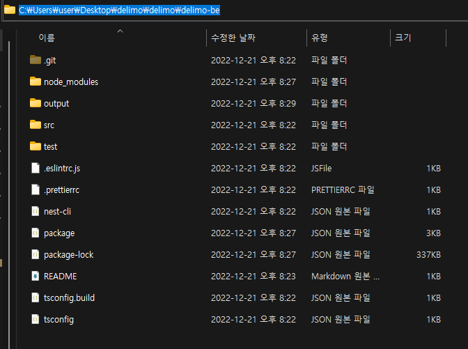
Task: Click the 1KB size of .eslintrc.js
Action: 434,169
